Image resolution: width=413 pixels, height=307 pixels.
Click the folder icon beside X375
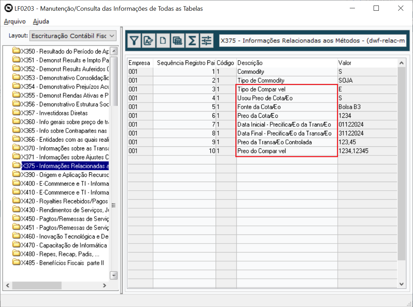pyautogui.click(x=16, y=166)
